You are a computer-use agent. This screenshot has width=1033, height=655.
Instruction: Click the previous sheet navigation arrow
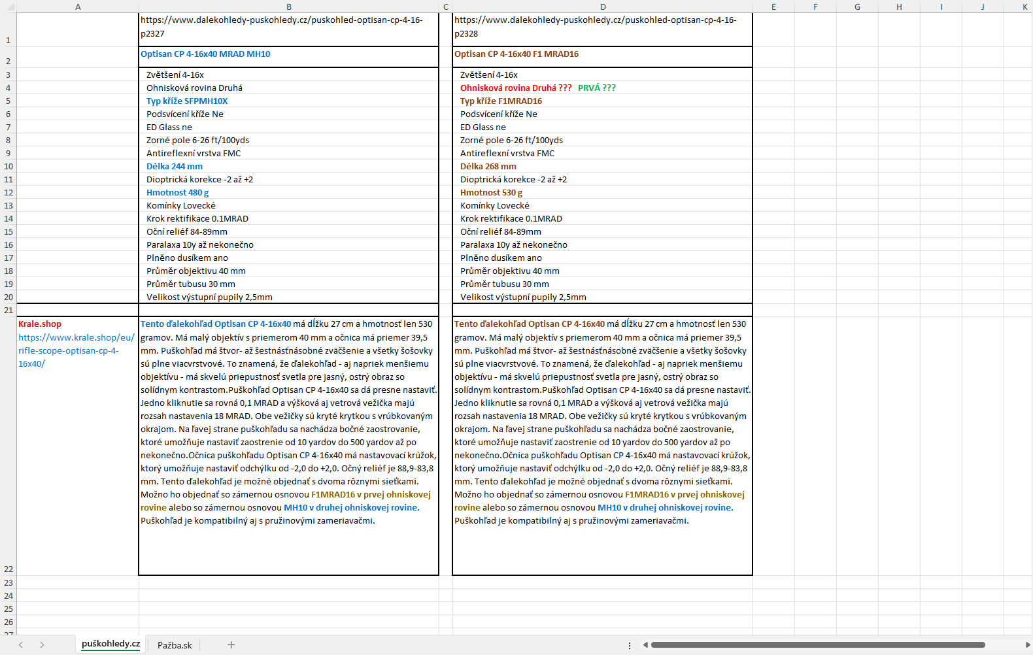point(21,645)
